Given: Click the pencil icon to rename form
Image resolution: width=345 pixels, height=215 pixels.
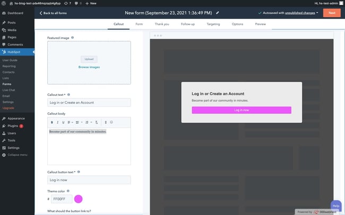Looking at the screenshot, I should pyautogui.click(x=217, y=12).
